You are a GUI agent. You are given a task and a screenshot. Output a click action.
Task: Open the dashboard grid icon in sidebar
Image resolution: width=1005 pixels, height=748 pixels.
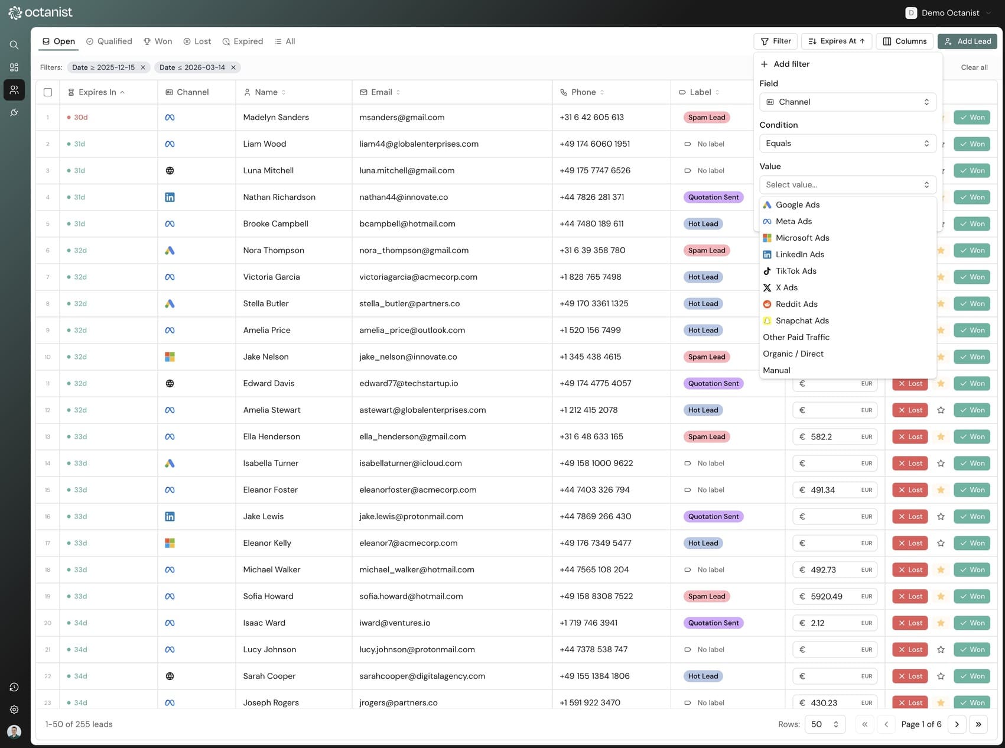(14, 67)
